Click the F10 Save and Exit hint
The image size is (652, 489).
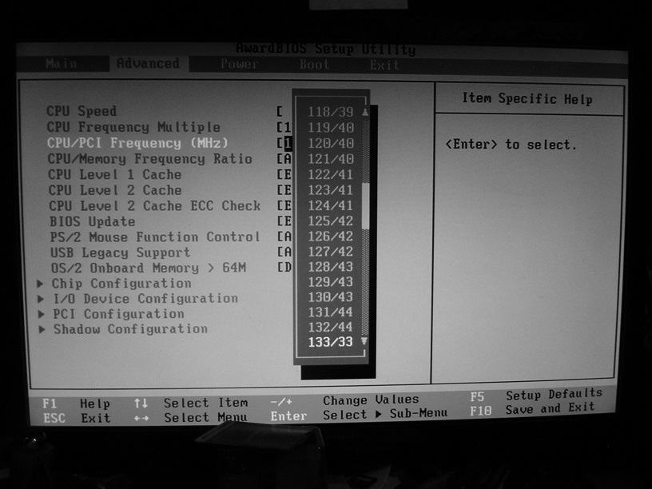point(532,410)
